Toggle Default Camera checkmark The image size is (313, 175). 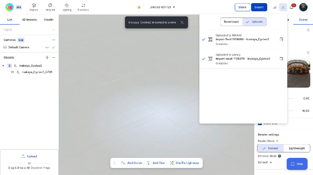54,47
